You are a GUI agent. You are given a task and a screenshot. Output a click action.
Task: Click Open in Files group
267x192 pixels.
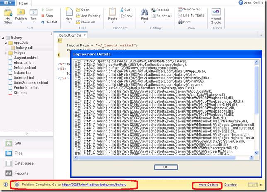[83, 10]
